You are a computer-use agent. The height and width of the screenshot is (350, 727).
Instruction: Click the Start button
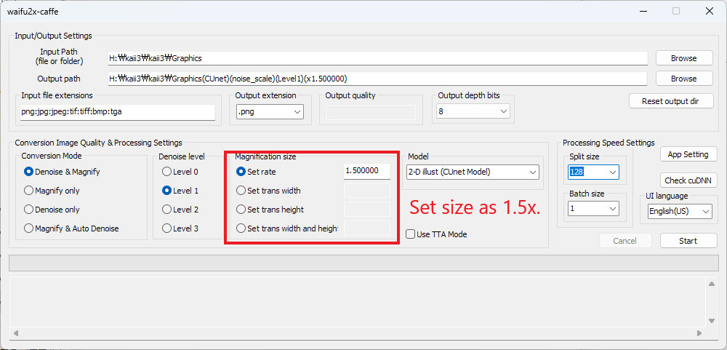click(688, 241)
